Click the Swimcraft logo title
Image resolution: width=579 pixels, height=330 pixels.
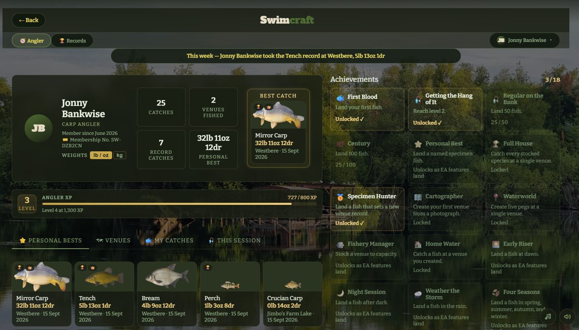287,20
